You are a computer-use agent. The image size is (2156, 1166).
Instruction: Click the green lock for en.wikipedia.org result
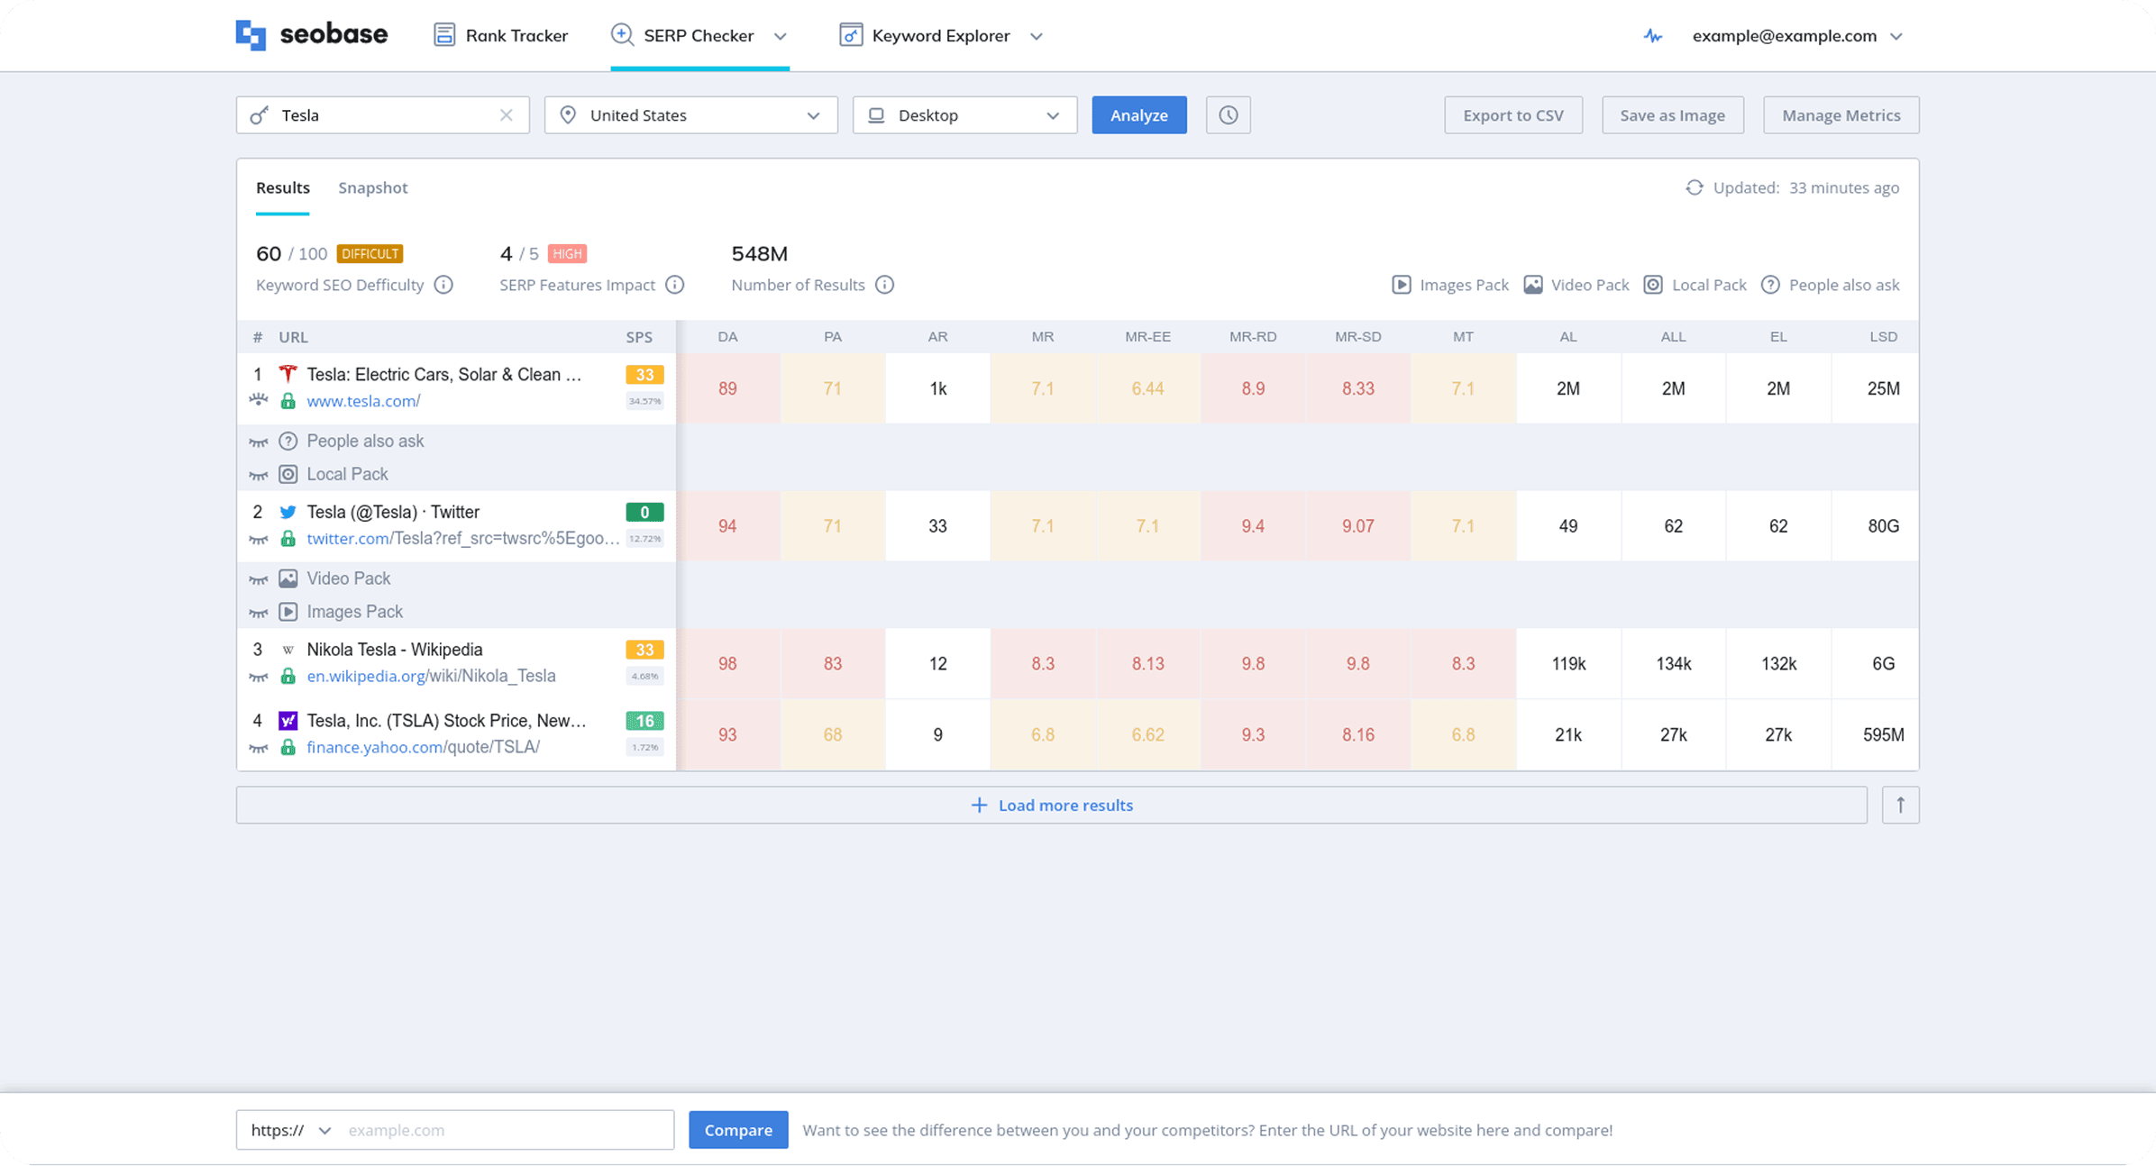(x=288, y=676)
